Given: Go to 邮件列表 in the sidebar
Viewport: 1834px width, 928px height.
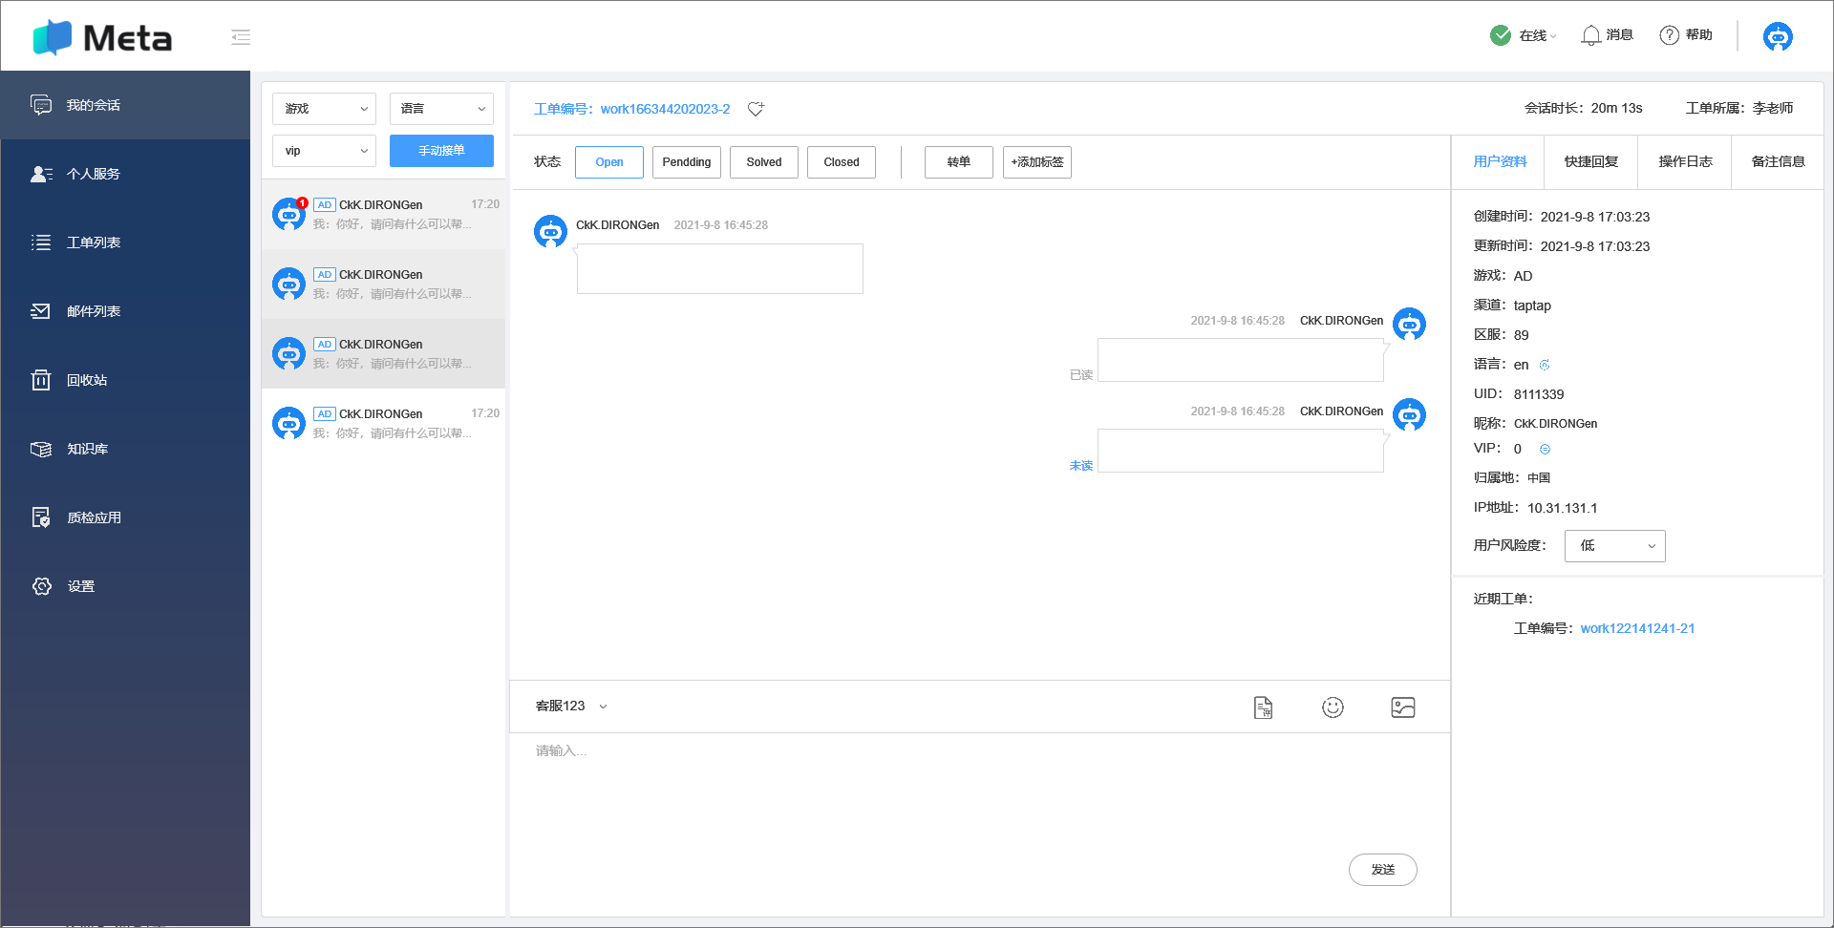Looking at the screenshot, I should pos(125,311).
